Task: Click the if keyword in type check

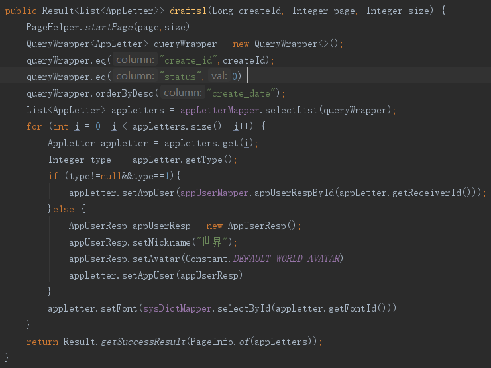Action: 53,176
